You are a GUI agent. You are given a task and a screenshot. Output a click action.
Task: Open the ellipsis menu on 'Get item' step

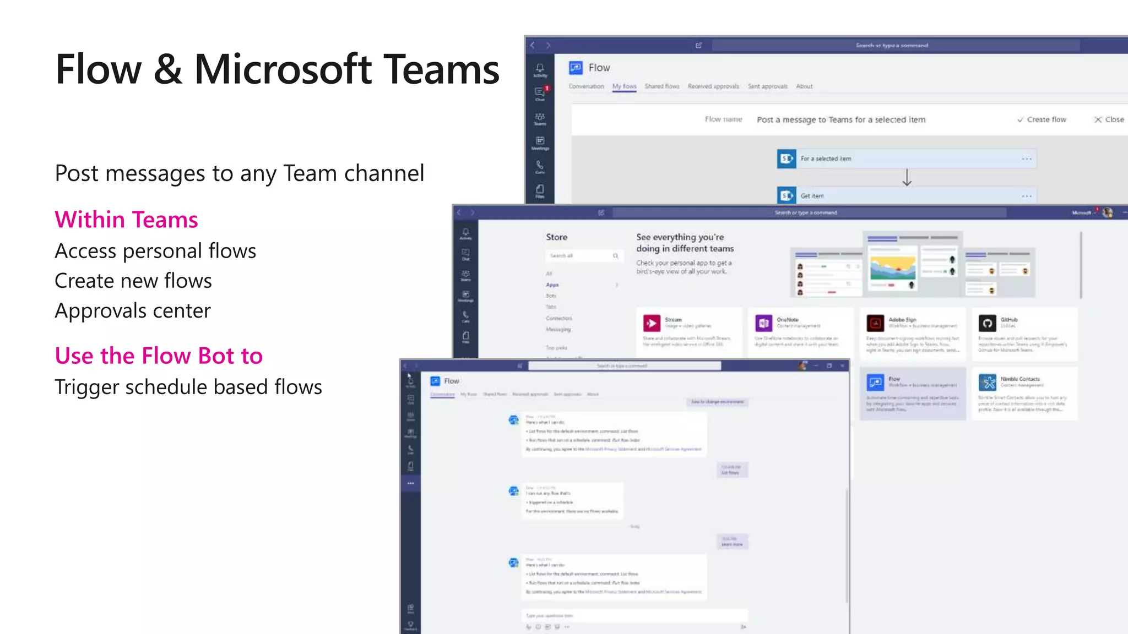pyautogui.click(x=1027, y=196)
